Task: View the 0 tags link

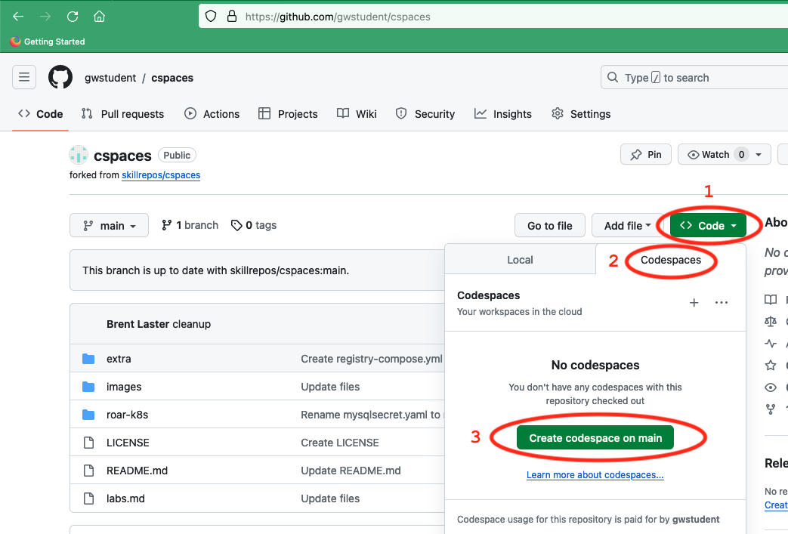Action: coord(254,225)
